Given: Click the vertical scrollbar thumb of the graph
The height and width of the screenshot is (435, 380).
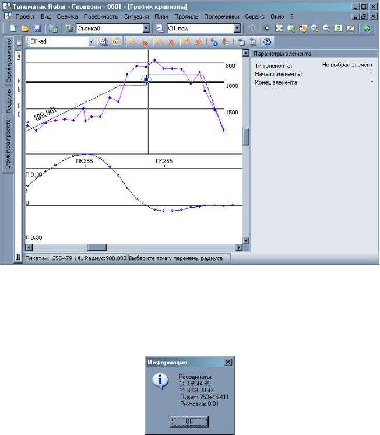Looking at the screenshot, I should 246,136.
